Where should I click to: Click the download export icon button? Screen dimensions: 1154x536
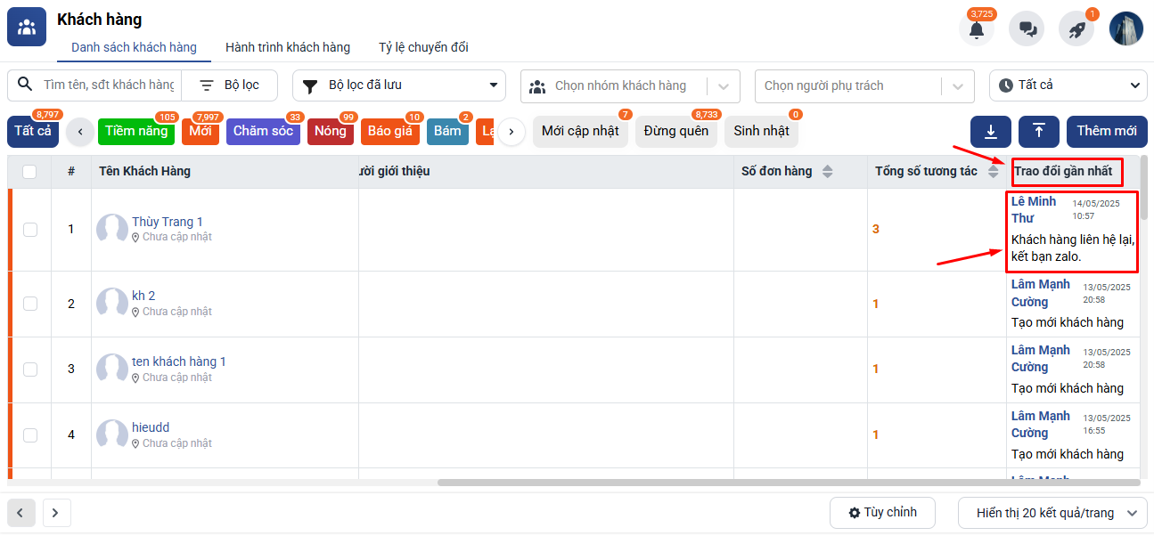pos(990,132)
